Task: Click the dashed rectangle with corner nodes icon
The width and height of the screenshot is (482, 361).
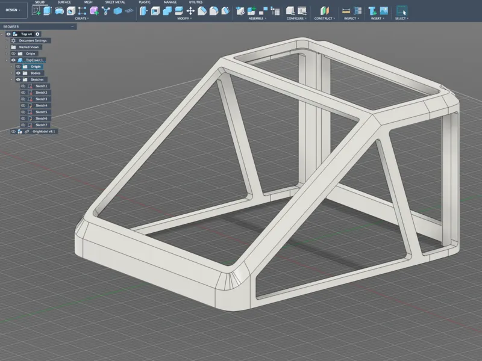Action: coord(82,11)
